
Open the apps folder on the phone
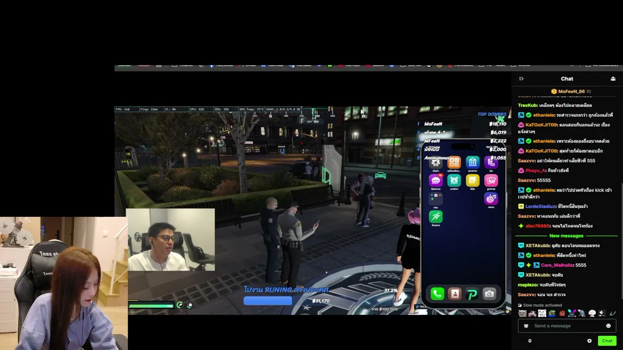click(436, 198)
